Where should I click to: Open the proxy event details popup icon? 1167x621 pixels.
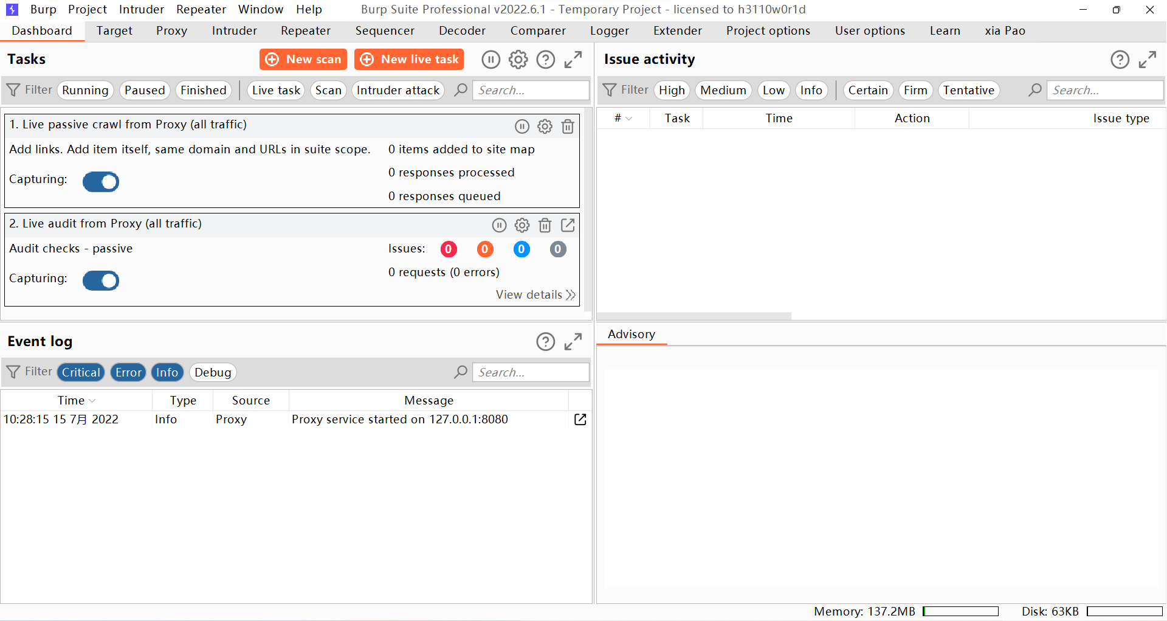click(x=580, y=420)
